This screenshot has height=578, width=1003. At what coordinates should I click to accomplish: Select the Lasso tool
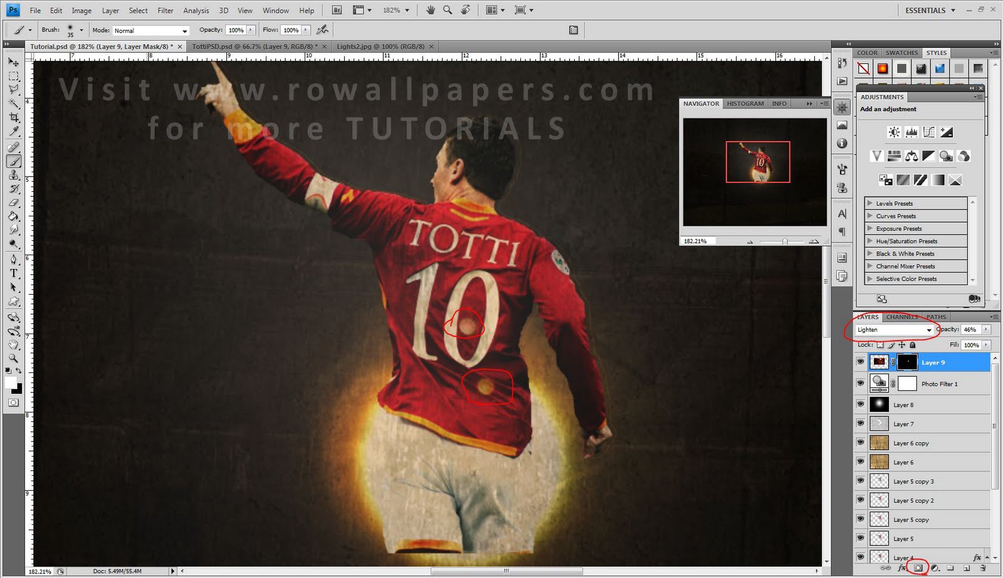[x=13, y=90]
